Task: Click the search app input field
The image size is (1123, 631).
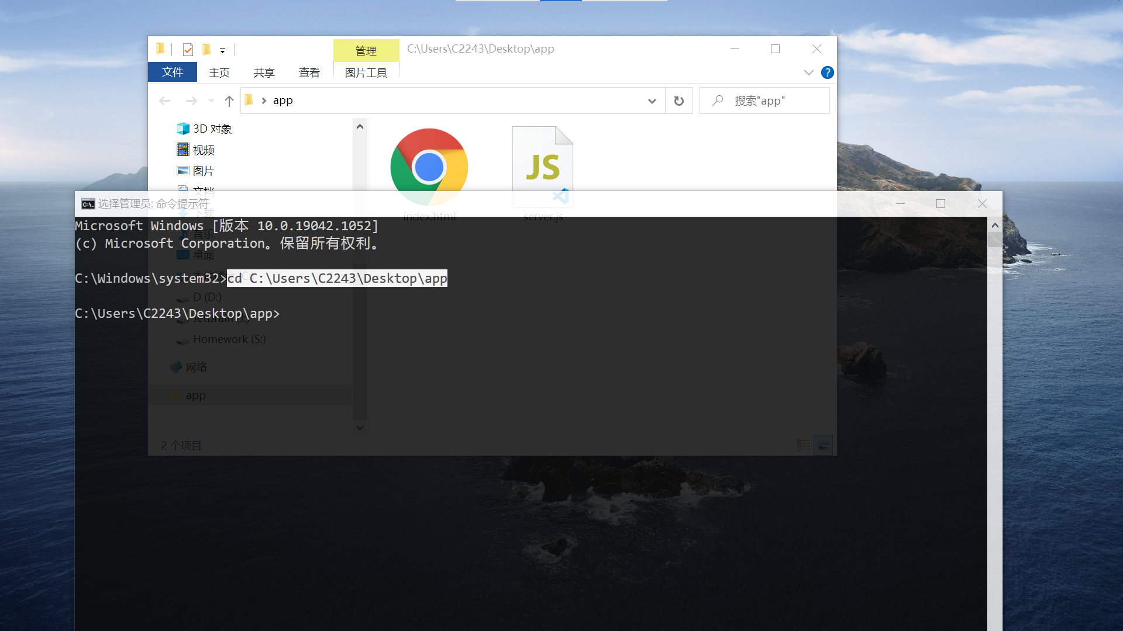Action: pyautogui.click(x=764, y=100)
